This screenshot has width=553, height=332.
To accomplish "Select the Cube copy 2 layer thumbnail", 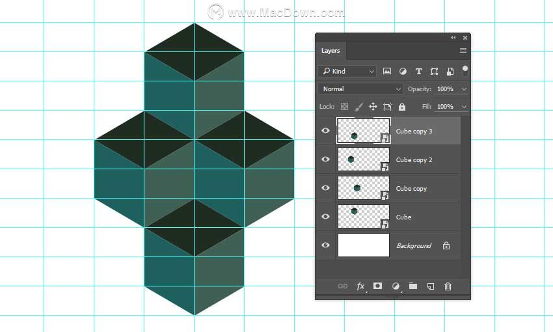I will (364, 159).
